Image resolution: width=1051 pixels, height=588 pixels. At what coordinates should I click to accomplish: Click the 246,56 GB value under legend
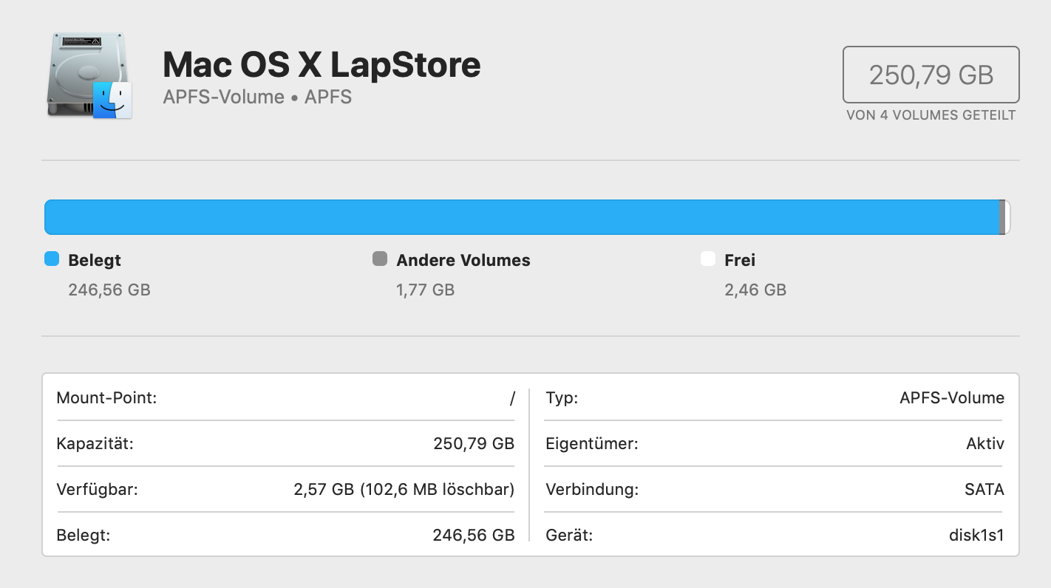[x=109, y=290]
